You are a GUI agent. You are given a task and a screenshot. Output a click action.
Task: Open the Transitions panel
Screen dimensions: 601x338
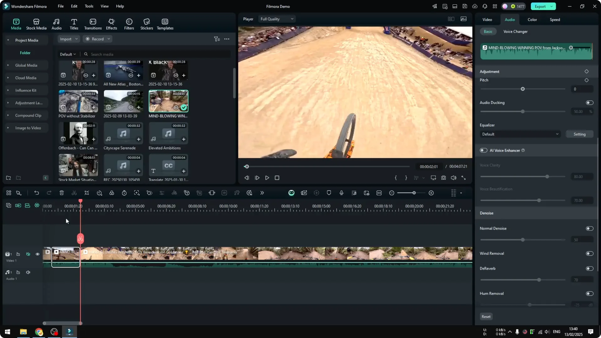tap(93, 23)
